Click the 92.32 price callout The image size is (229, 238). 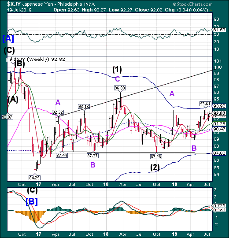coord(58,112)
